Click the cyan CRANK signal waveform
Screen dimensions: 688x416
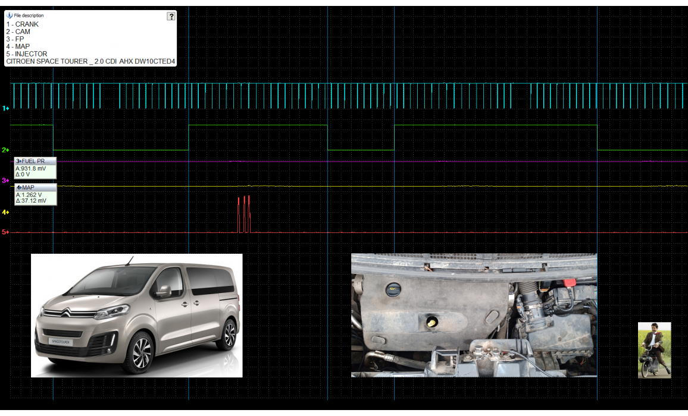[357, 95]
